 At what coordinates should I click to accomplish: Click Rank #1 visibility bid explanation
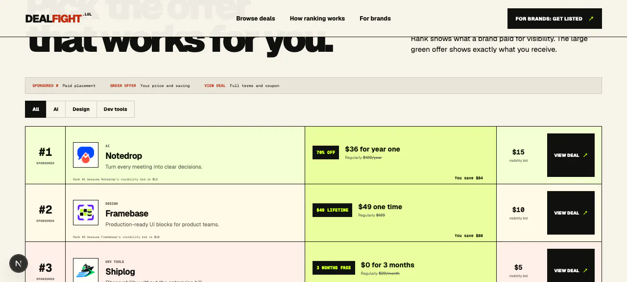pyautogui.click(x=116, y=179)
